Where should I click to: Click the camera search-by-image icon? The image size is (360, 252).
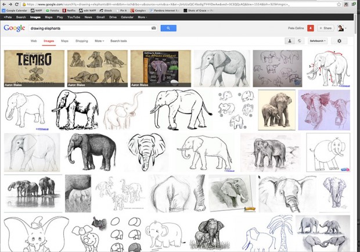154,28
